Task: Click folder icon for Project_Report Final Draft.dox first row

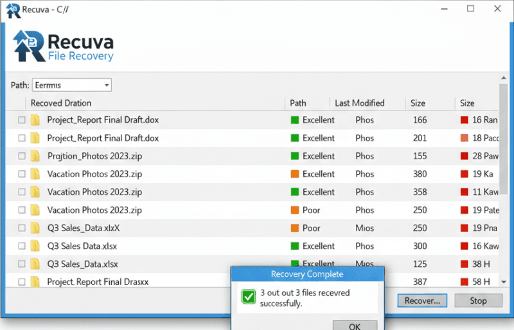Action: tap(35, 120)
